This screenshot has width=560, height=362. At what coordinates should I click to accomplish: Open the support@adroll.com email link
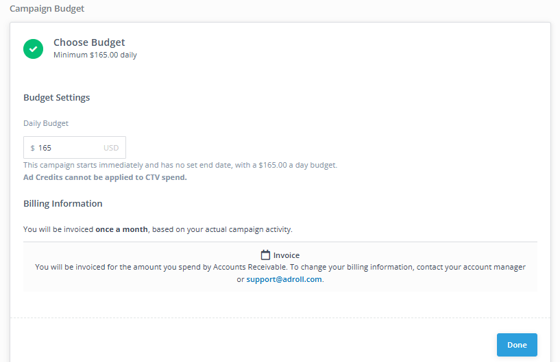[284, 279]
